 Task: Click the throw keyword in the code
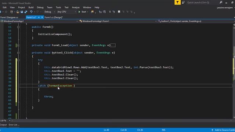(x=48, y=96)
